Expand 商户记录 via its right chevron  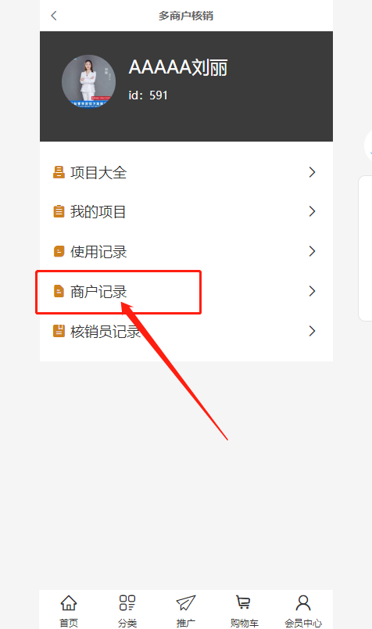pyautogui.click(x=313, y=291)
